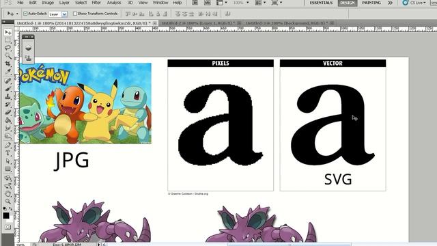
Task: Show more workspaces with double chevron
Action: (x=390, y=3)
